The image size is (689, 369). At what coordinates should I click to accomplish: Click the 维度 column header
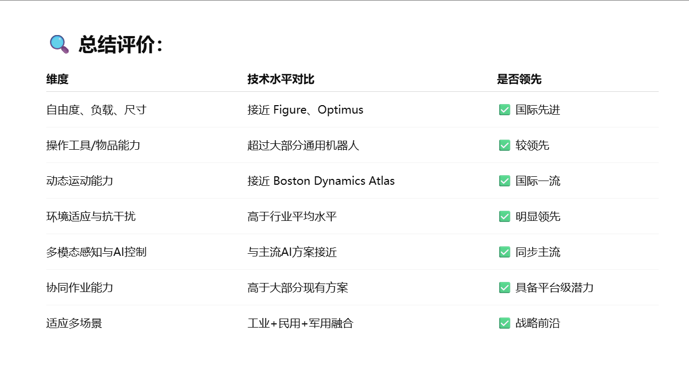coord(57,80)
